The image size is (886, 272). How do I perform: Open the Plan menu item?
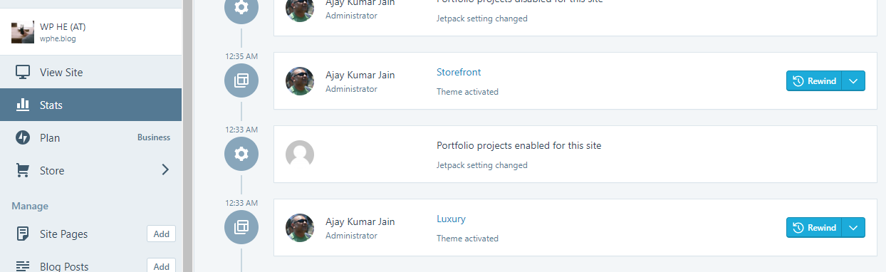click(90, 138)
